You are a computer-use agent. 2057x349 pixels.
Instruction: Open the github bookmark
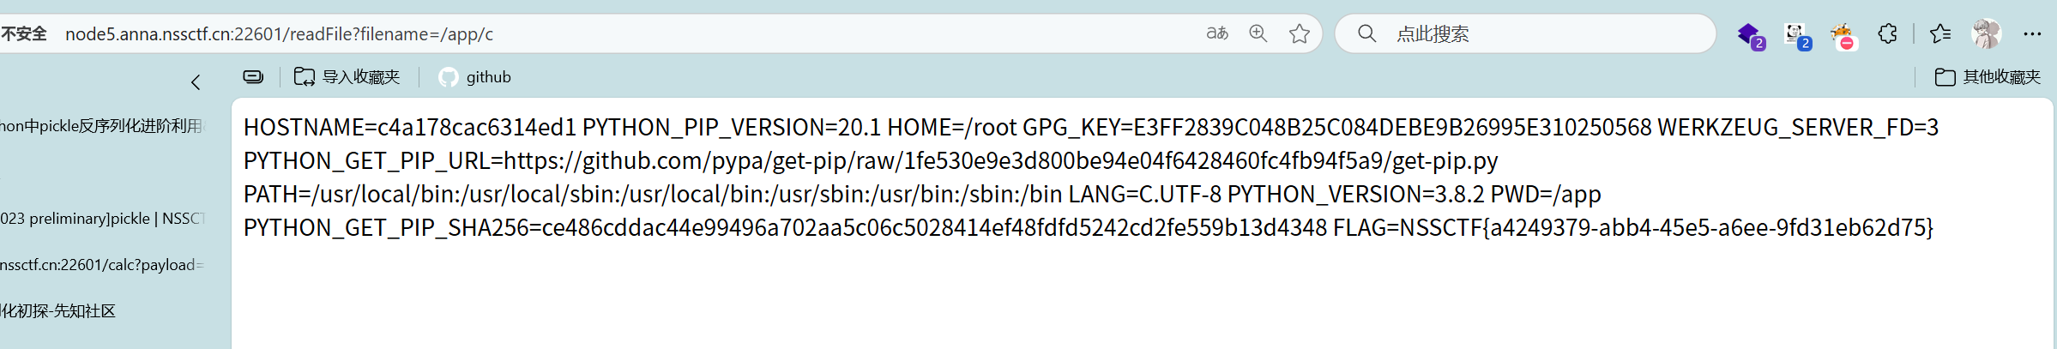click(475, 77)
